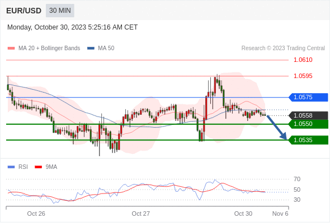Click the MA 20 + Bollinger Bands legend swatch
330x223 pixels.
click(x=11, y=49)
